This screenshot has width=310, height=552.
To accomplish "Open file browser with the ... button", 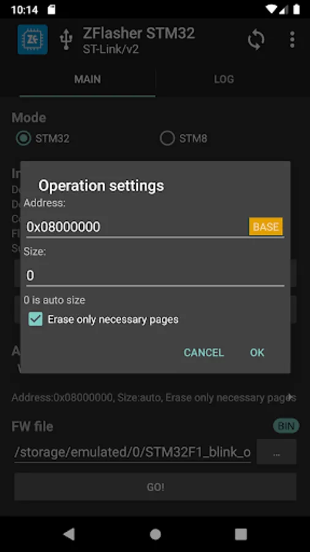I will [276, 451].
